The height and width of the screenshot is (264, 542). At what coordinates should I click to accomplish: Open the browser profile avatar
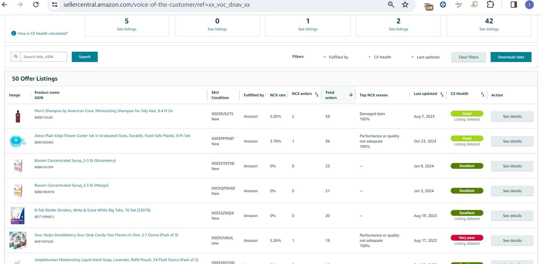click(x=529, y=5)
